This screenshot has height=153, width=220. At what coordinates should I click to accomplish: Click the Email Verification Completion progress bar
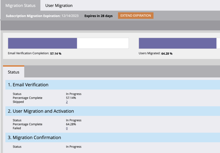click(x=68, y=43)
